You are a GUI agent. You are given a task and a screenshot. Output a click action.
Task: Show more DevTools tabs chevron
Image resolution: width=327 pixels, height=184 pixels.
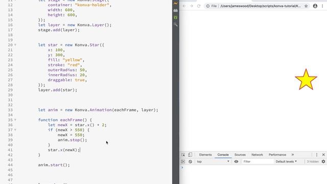point(293,155)
